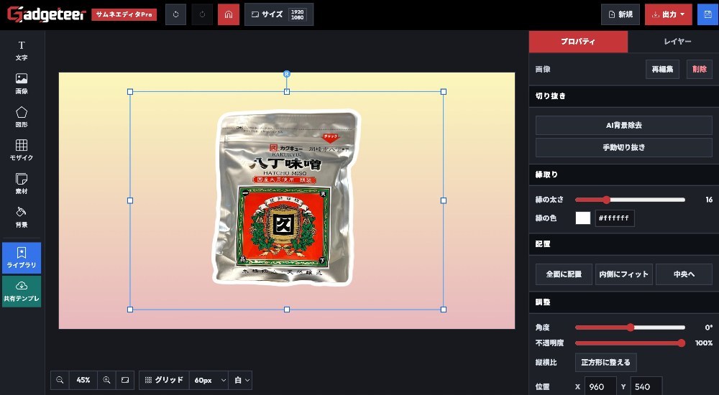Click the 45% zoom level
This screenshot has width=719, height=395.
[x=83, y=380]
